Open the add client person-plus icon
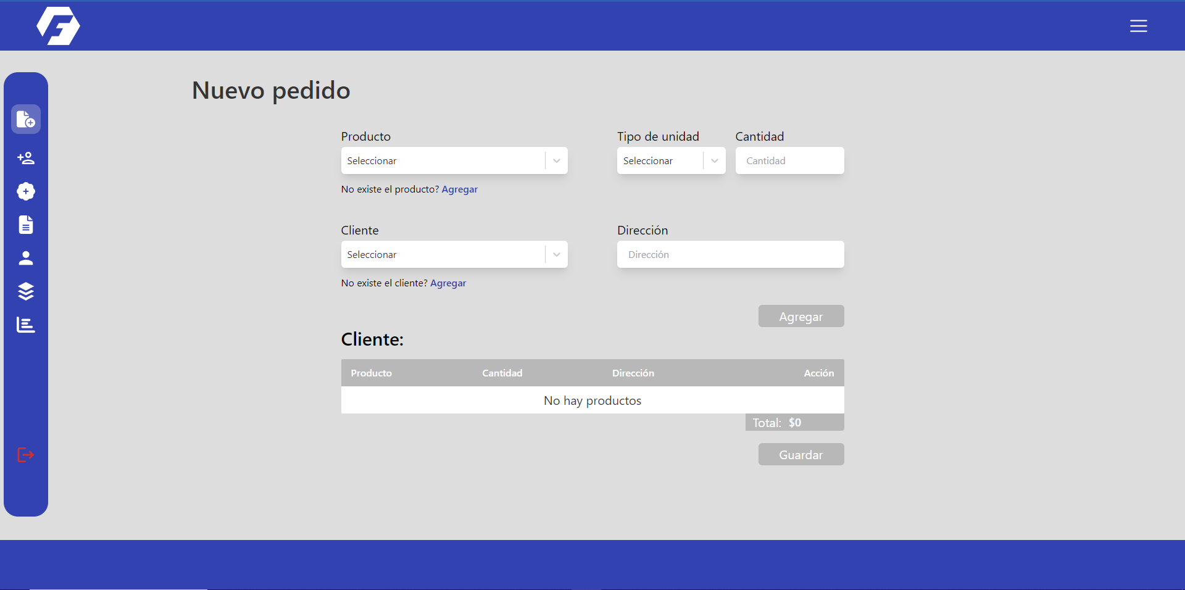The image size is (1185, 590). tap(26, 158)
